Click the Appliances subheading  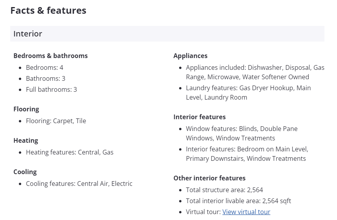coord(190,56)
